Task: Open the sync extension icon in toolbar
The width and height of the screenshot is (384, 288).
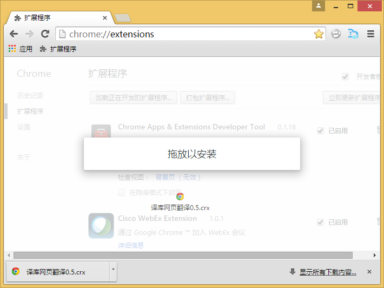Action: pyautogui.click(x=336, y=34)
